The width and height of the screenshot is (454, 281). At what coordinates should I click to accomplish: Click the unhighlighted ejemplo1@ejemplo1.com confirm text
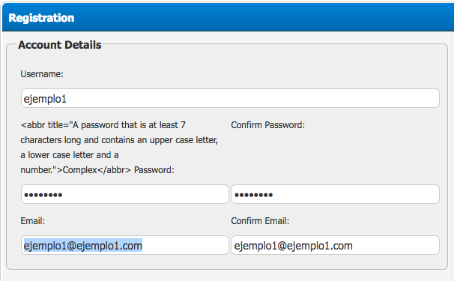(294, 246)
